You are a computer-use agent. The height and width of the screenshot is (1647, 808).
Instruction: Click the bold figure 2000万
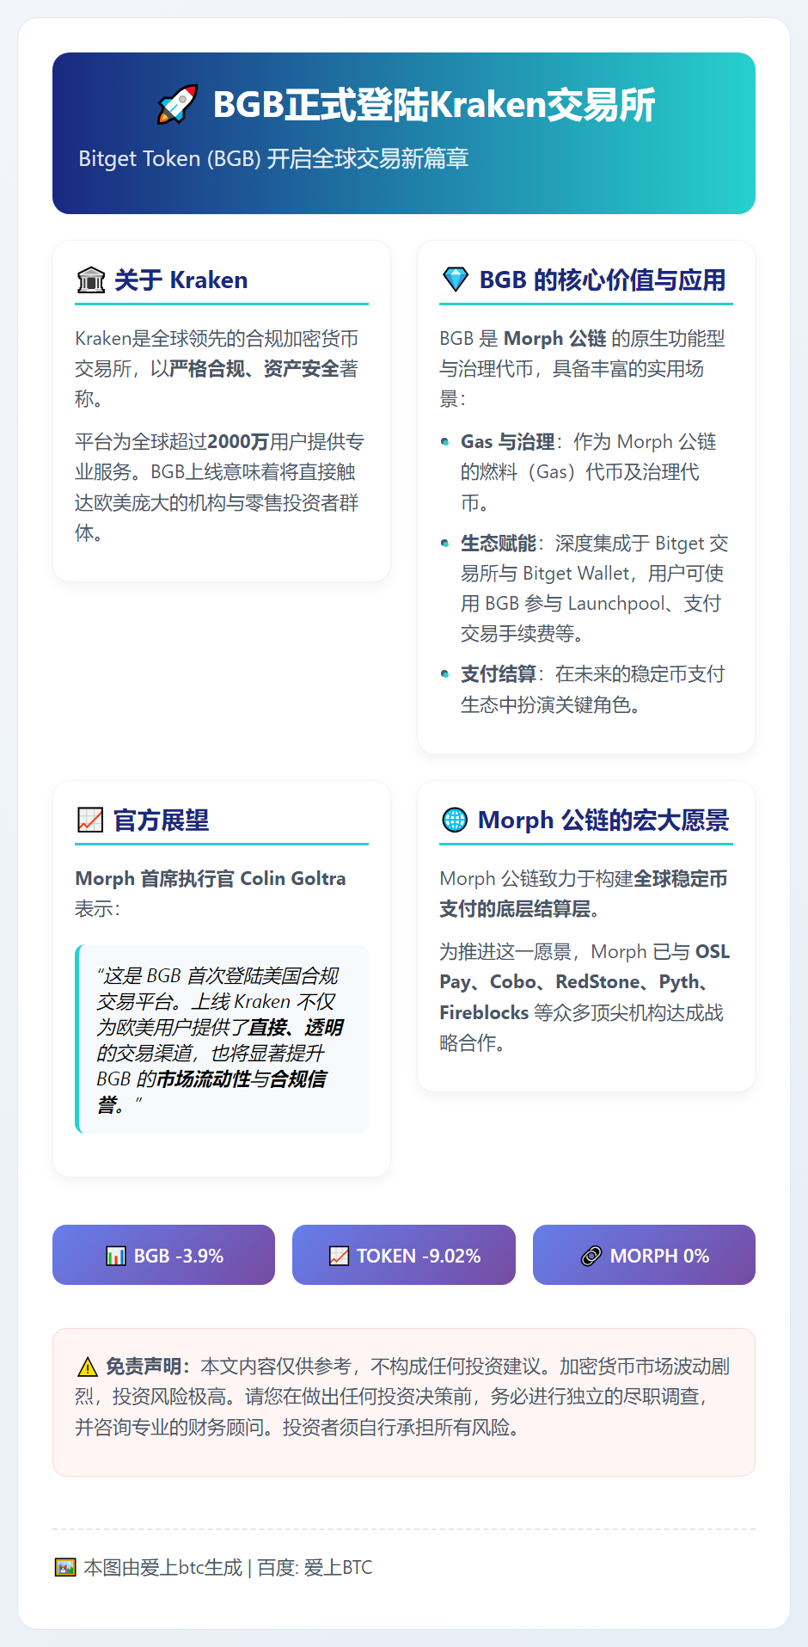pyautogui.click(x=238, y=442)
